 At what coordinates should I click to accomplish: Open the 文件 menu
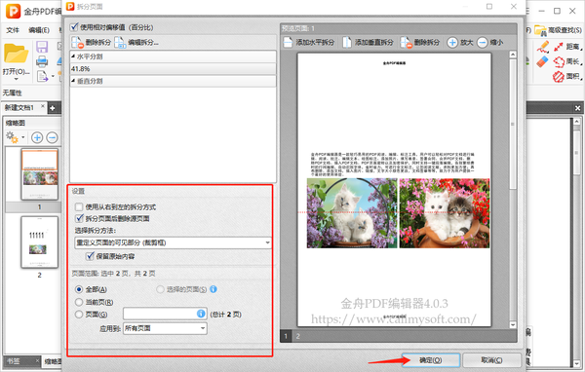click(13, 30)
